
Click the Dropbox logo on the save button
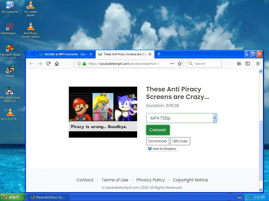pos(150,149)
